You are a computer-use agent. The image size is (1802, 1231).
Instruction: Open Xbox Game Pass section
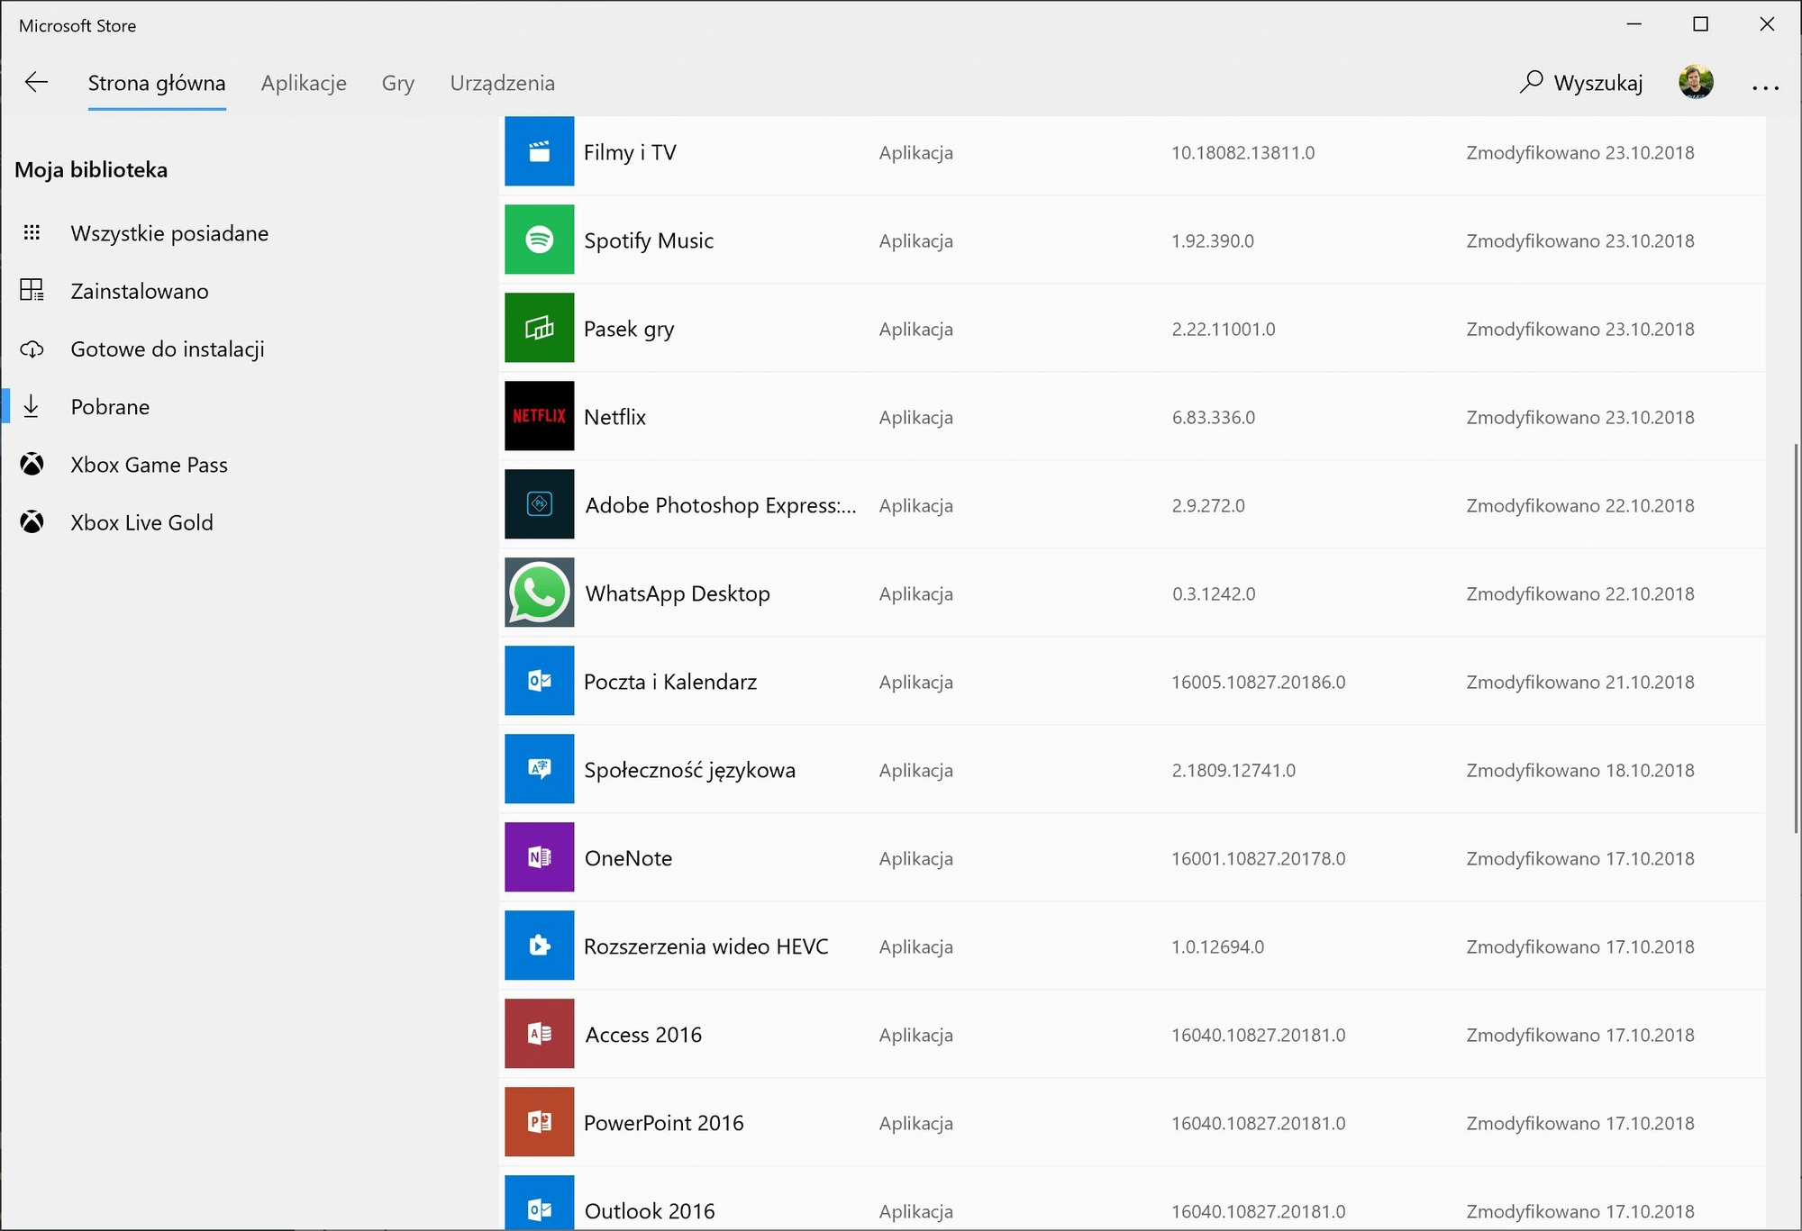(150, 465)
